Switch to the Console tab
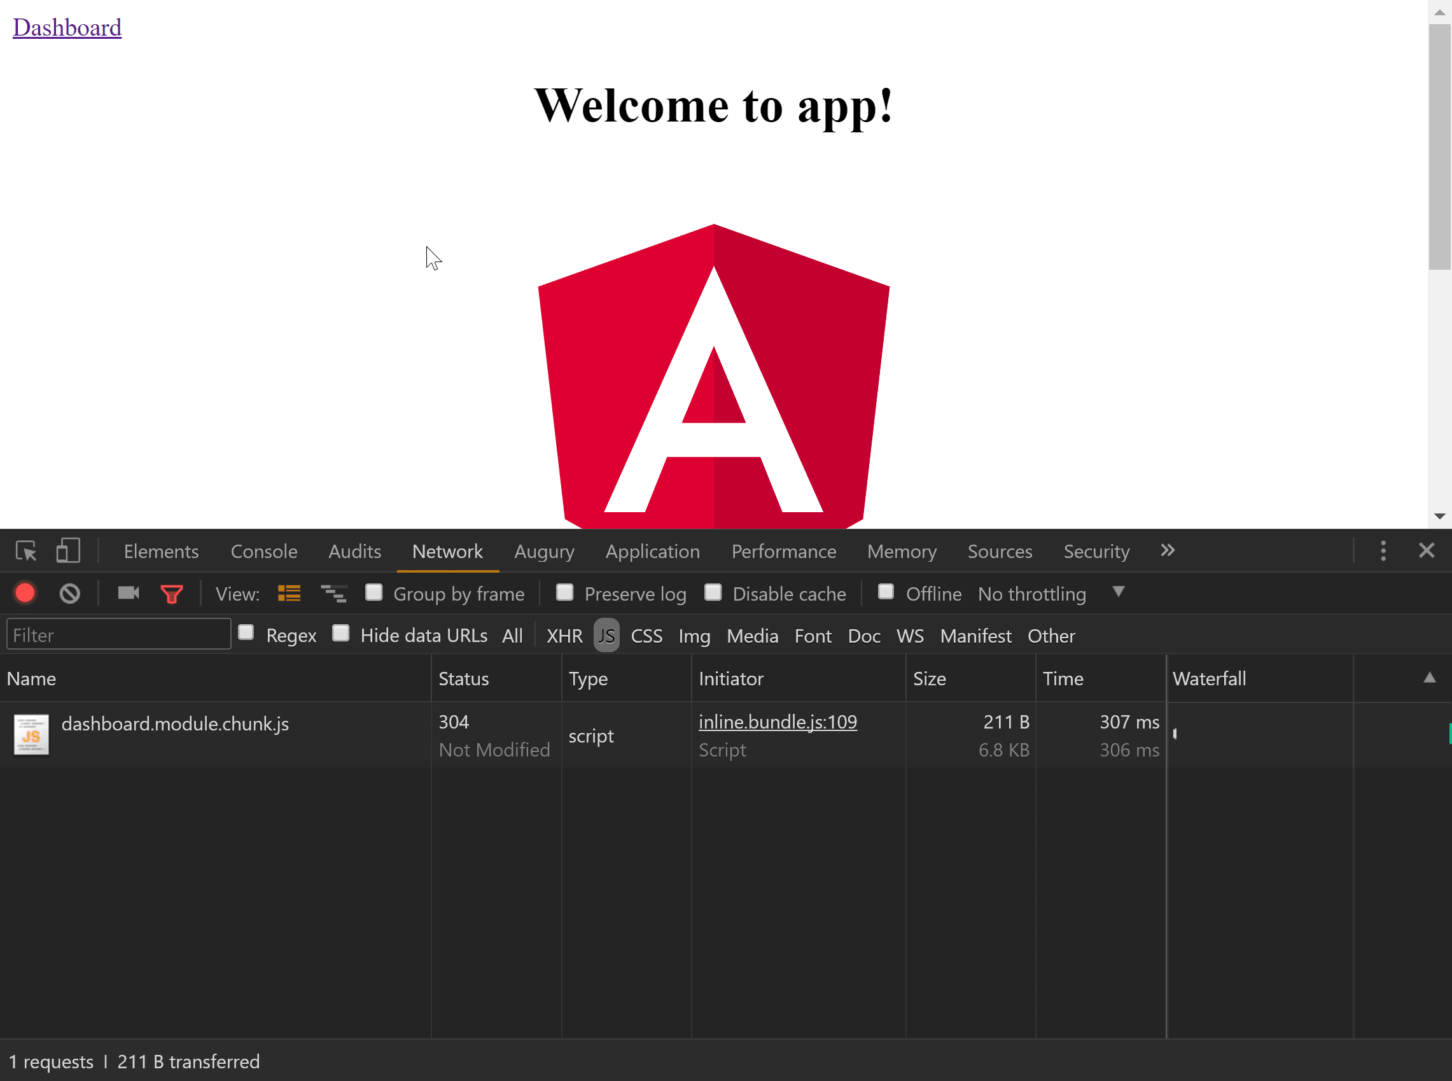Viewport: 1452px width, 1081px height. point(263,552)
